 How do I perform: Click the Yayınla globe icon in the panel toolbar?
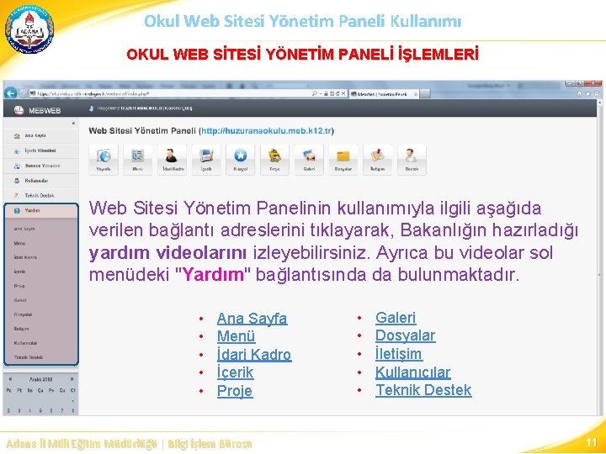click(104, 160)
